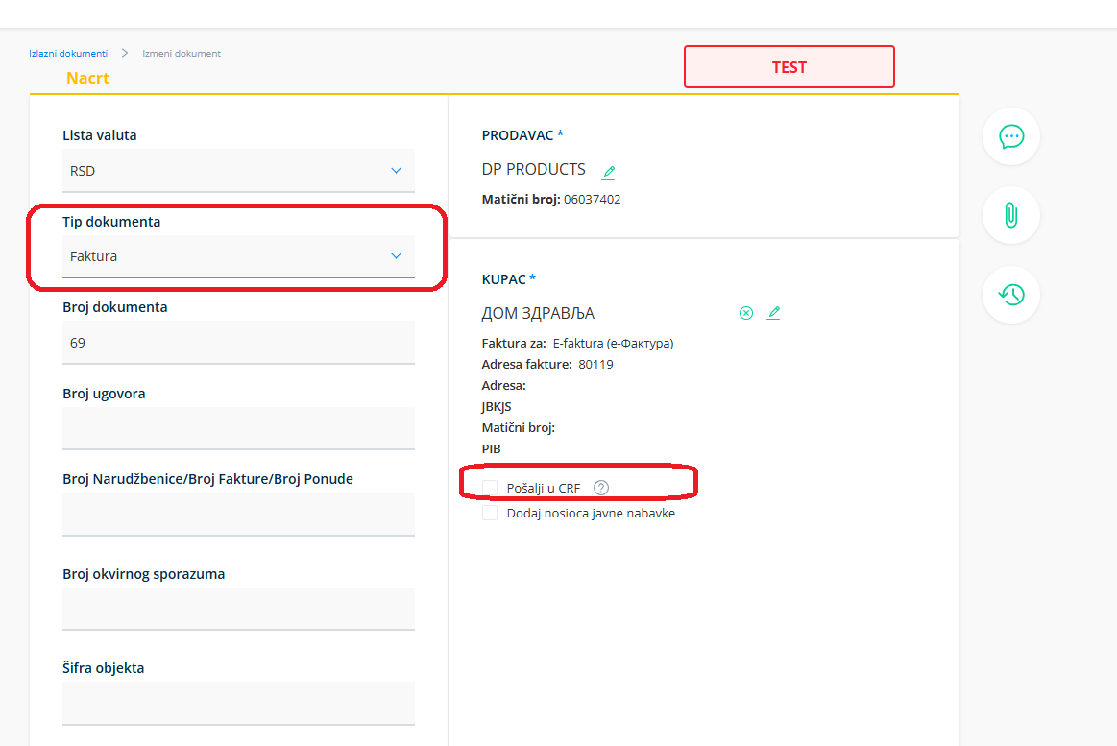Click the paperclip attachments icon
The height and width of the screenshot is (746, 1117).
pyautogui.click(x=1010, y=215)
